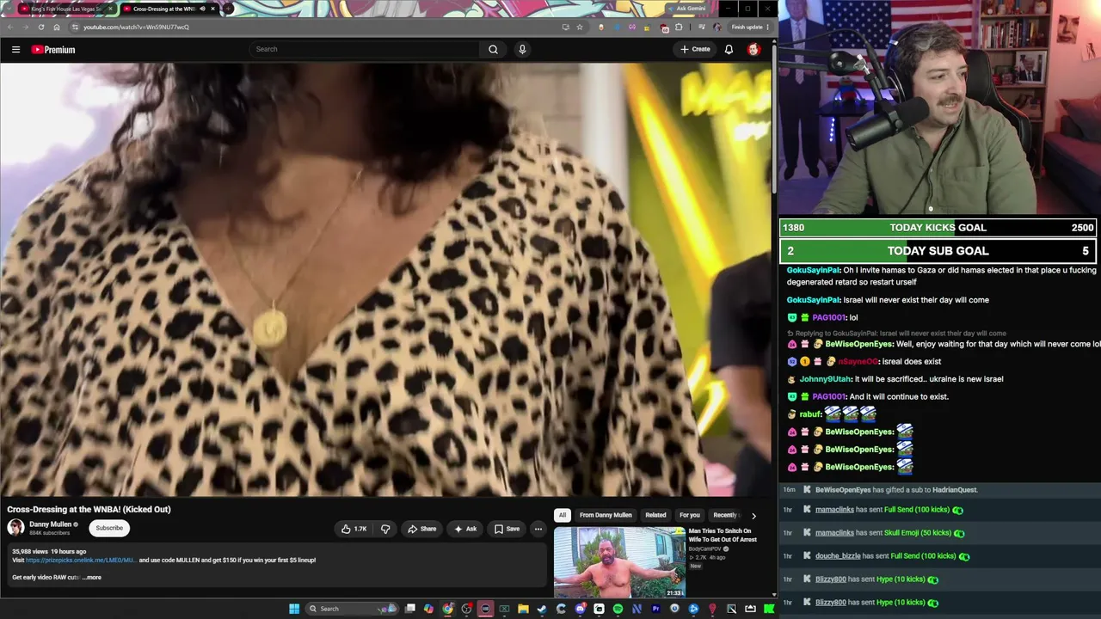Image resolution: width=1101 pixels, height=619 pixels.
Task: Open Danny Mullen channel avatar
Action: click(x=15, y=528)
